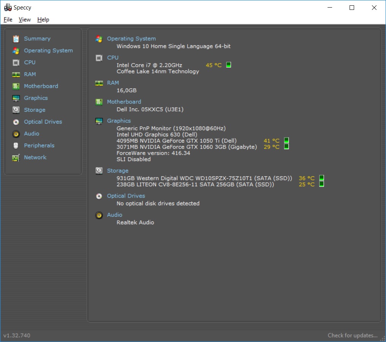Screen dimensions: 386x342
Task: Click the CPU temperature value 45 °C
Action: pos(214,65)
